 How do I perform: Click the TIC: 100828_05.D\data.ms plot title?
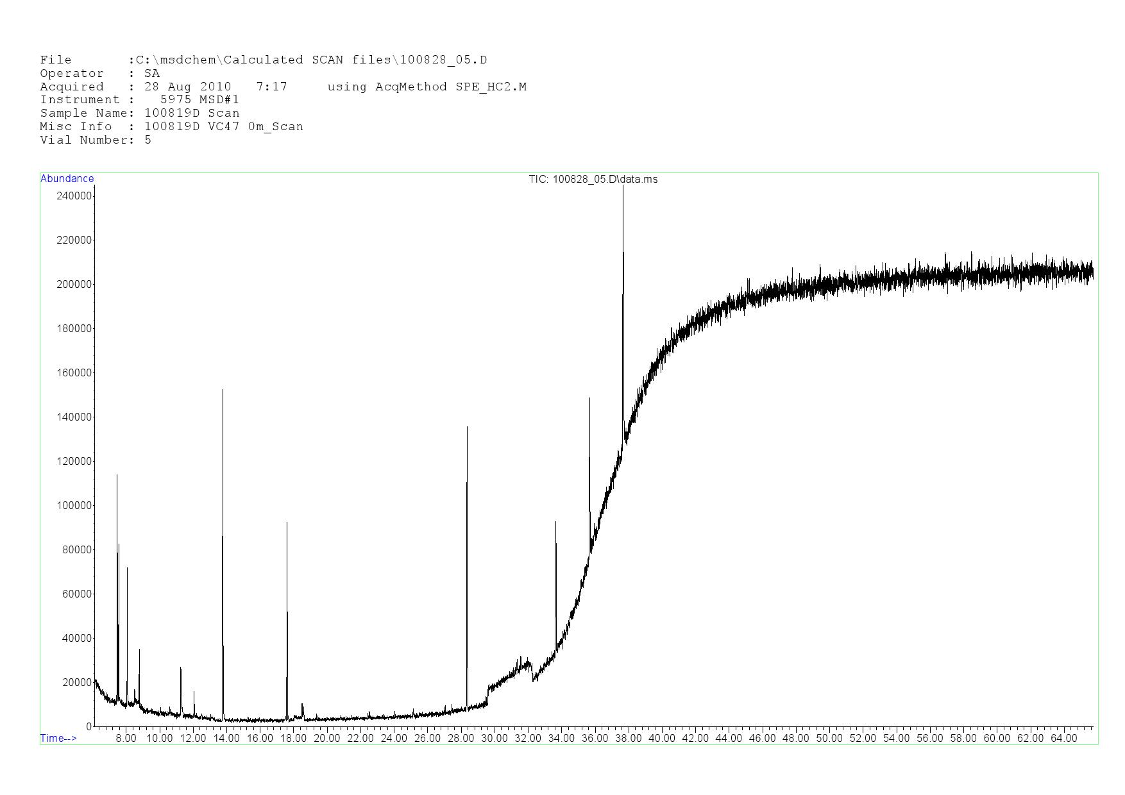point(593,180)
